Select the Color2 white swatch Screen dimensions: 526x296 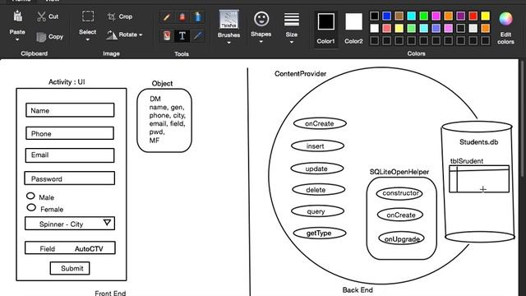point(353,22)
